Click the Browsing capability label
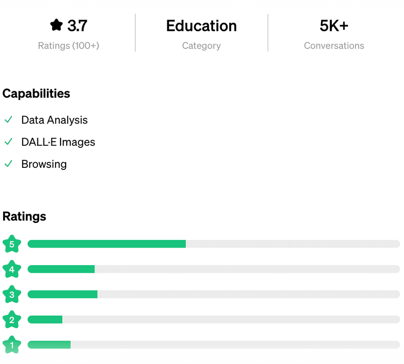Viewport: 404px width, 364px height. tap(44, 164)
